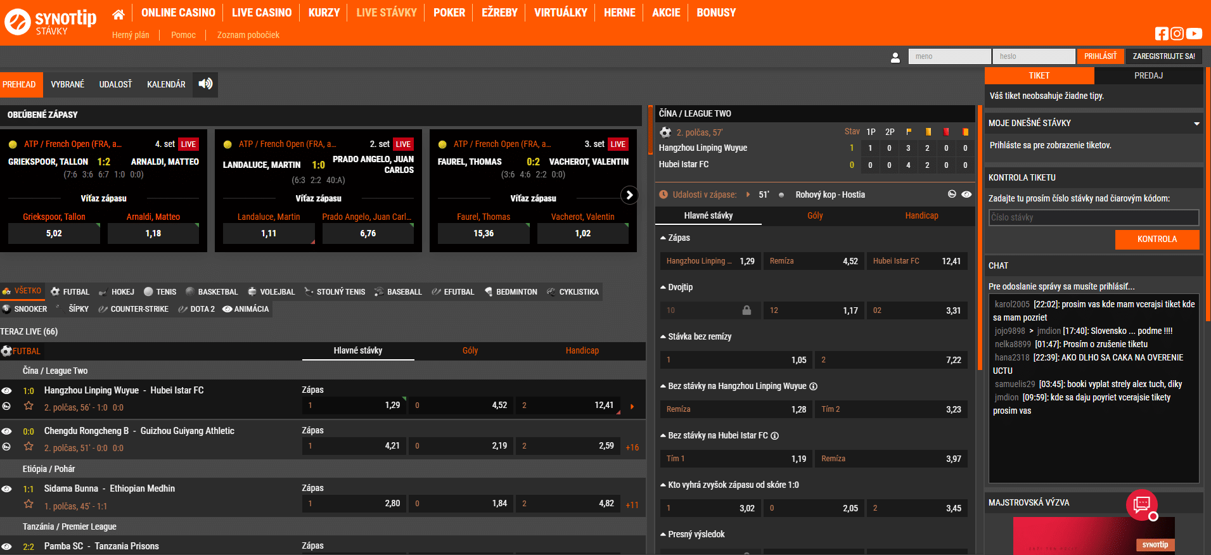Collapse the Dvojtáž market section
This screenshot has width=1211, height=555.
click(676, 288)
